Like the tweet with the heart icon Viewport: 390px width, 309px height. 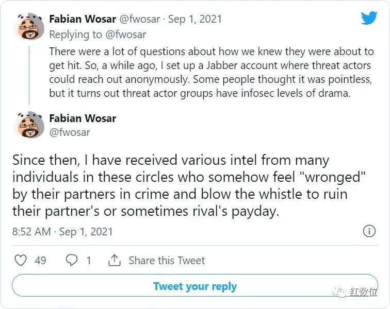click(x=20, y=261)
